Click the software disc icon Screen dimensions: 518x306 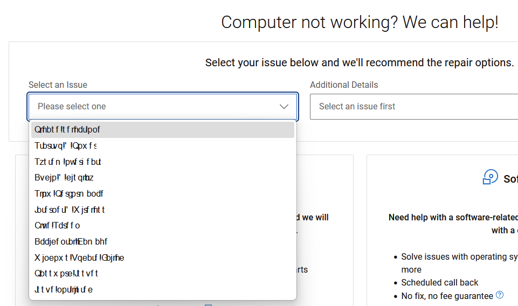491,177
